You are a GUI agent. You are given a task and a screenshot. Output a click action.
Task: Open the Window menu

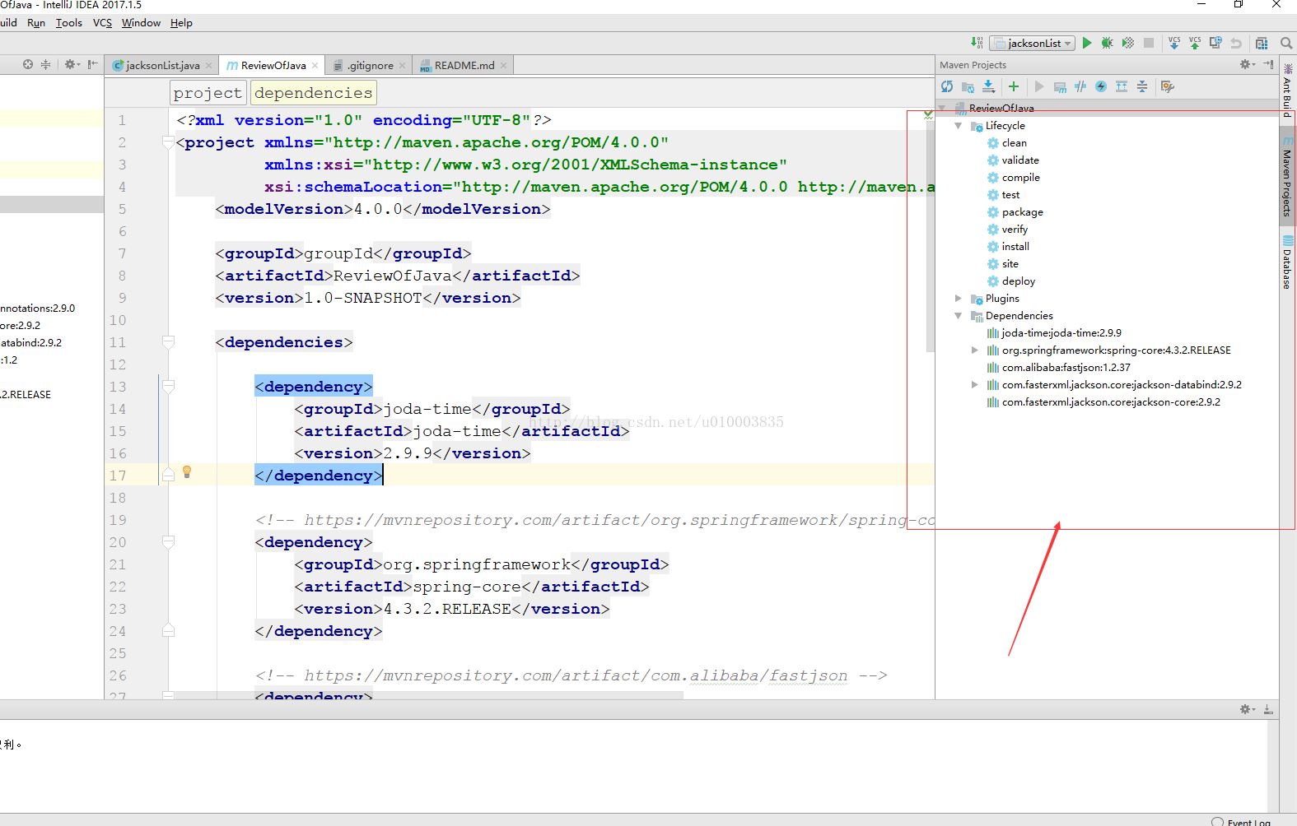click(x=141, y=23)
